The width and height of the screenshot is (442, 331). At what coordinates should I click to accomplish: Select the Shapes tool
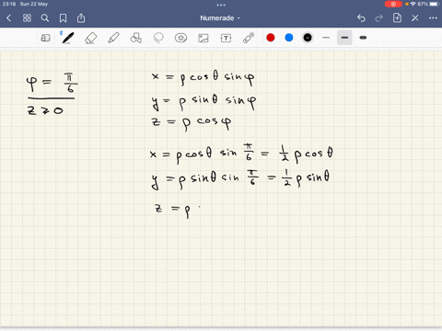(x=135, y=38)
